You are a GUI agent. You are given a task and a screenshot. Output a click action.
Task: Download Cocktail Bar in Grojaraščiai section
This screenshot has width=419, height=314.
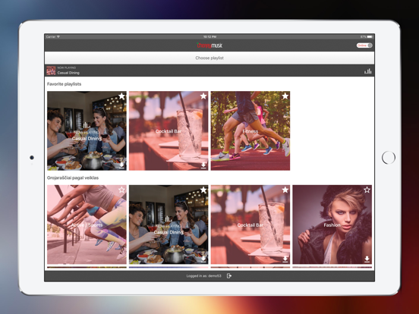[x=285, y=259]
